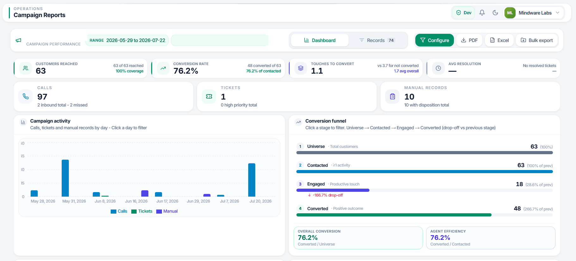
Task: Click the Jun 16, 2026 manual bar
Action: click(x=145, y=193)
